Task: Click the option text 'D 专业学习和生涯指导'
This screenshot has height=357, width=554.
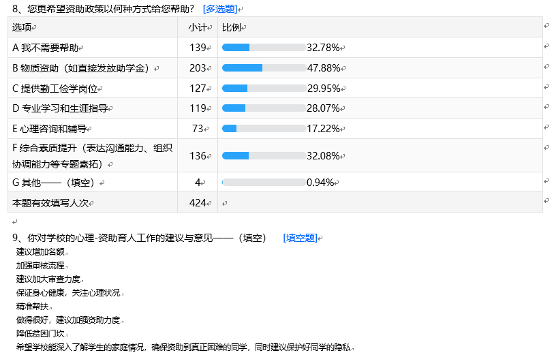Action: tap(60, 108)
